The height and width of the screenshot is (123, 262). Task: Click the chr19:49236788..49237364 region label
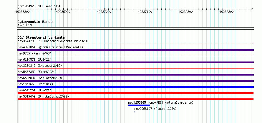[39, 6]
